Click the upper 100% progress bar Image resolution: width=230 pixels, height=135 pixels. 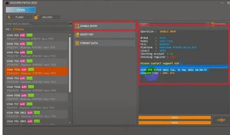(175, 118)
